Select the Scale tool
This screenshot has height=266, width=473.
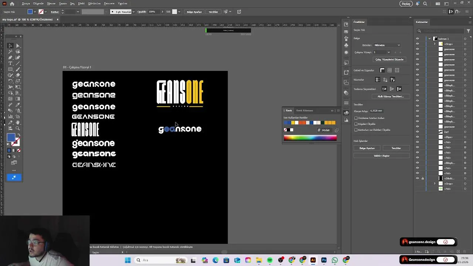click(x=18, y=81)
